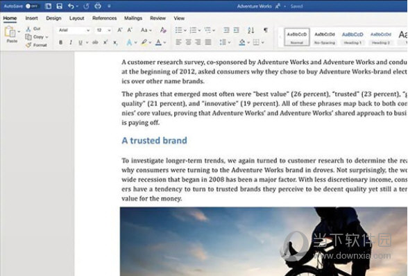Image resolution: width=408 pixels, height=276 pixels.
Task: Click the Format painter button
Action: [x=36, y=45]
